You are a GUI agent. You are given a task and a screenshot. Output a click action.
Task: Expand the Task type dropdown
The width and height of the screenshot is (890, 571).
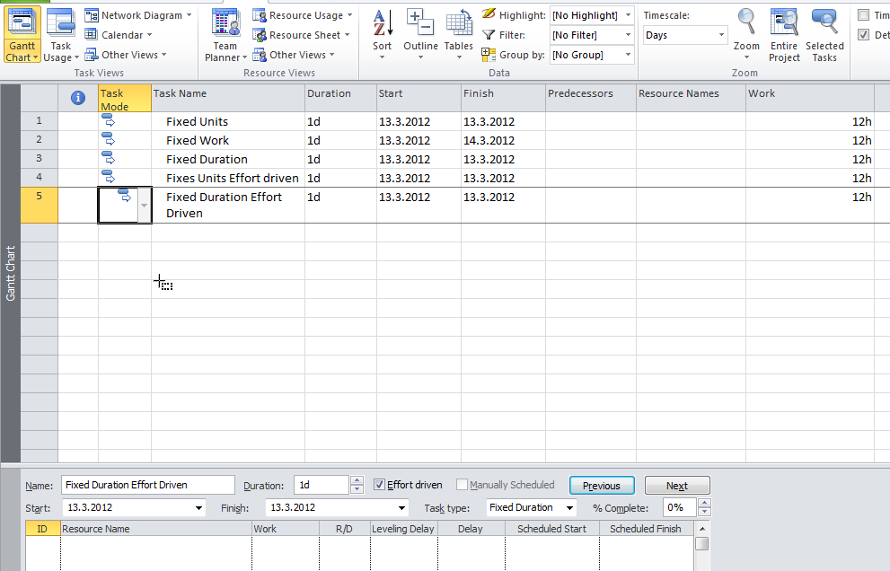click(569, 507)
